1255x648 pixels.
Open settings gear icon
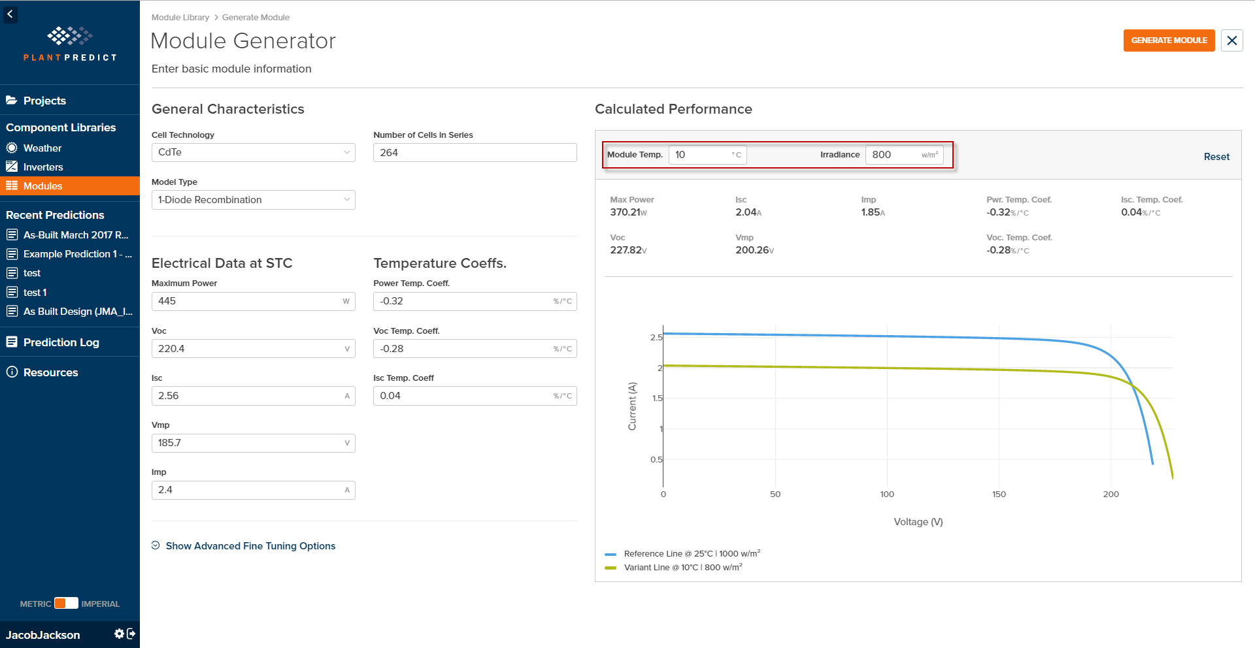click(119, 634)
